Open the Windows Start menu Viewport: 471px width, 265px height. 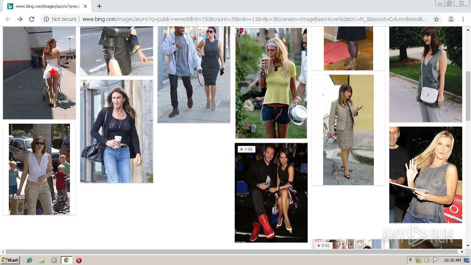pyautogui.click(x=10, y=260)
